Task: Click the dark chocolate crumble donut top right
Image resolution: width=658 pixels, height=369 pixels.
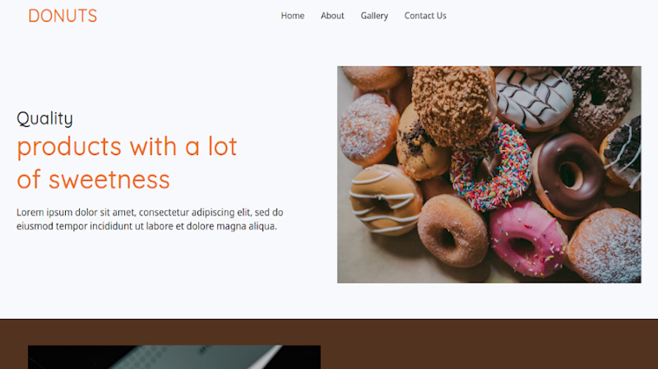Action: (x=598, y=99)
